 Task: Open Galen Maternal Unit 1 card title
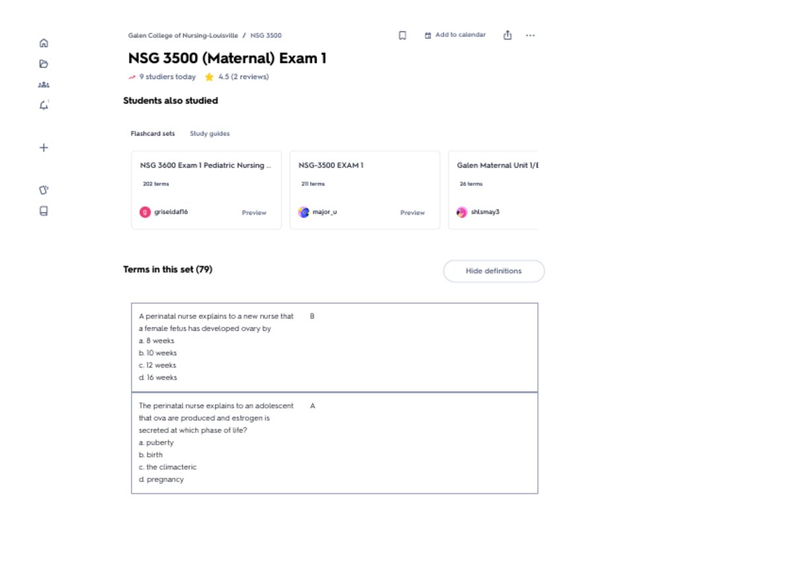[498, 165]
